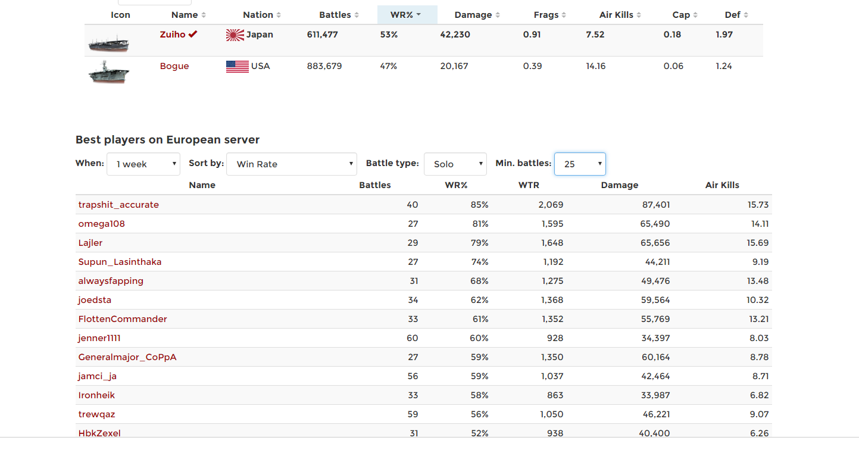Click Bogue's battles value 883,679
This screenshot has height=453, width=859.
pyautogui.click(x=324, y=66)
